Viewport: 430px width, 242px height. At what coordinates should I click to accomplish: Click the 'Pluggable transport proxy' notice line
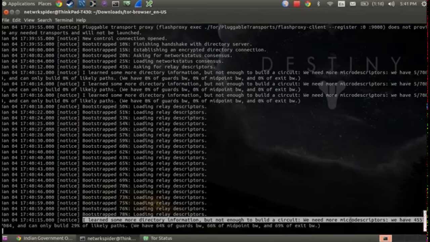(x=214, y=27)
